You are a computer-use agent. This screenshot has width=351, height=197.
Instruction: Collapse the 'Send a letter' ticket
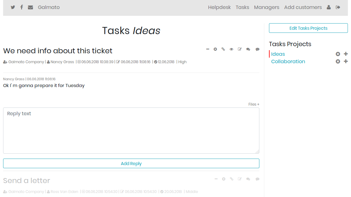pyautogui.click(x=216, y=179)
